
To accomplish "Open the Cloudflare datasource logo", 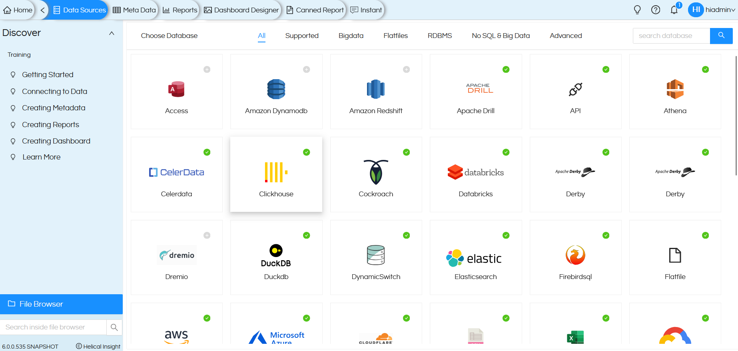I will click(376, 338).
